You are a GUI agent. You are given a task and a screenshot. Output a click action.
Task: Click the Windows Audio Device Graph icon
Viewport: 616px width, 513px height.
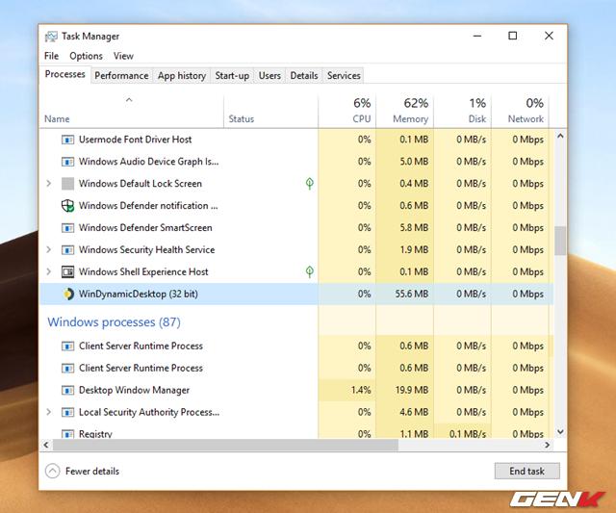point(67,162)
